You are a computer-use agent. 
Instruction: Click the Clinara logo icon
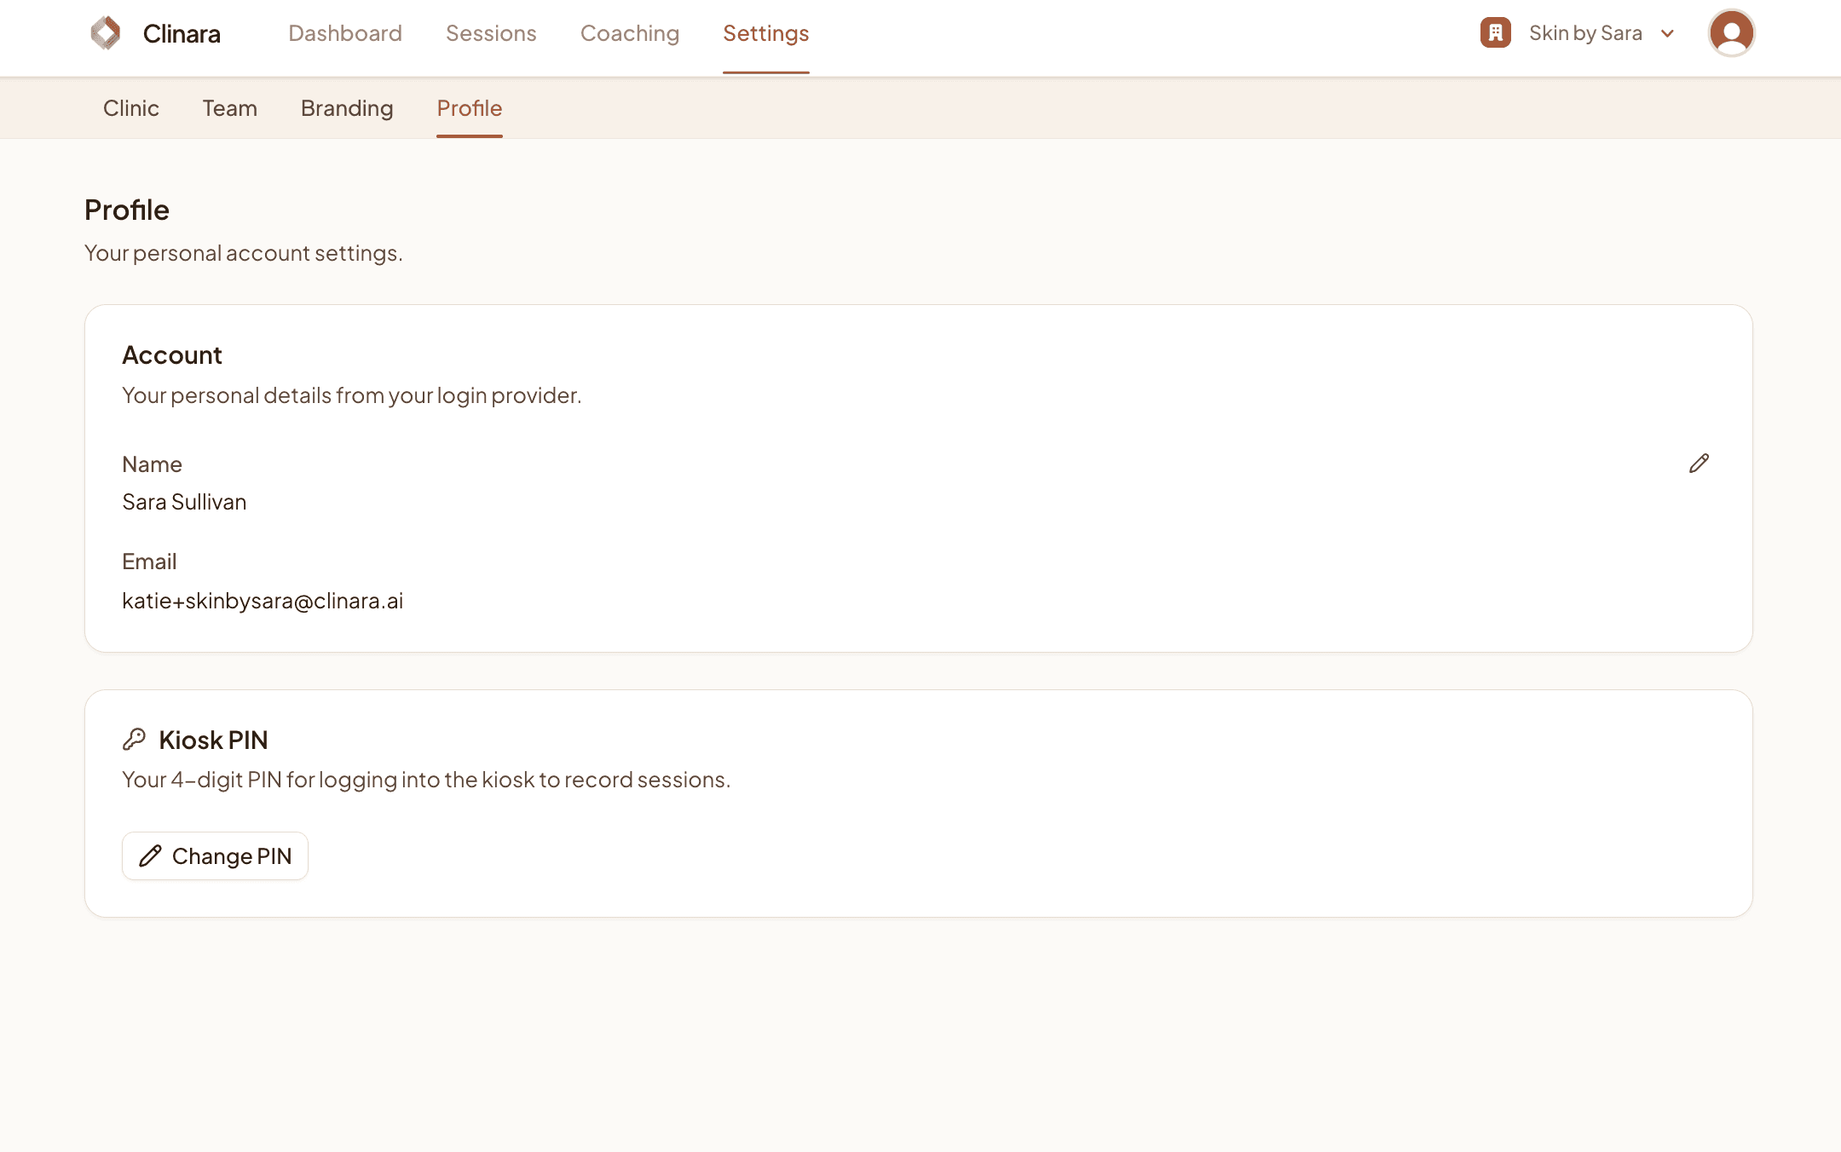(106, 33)
